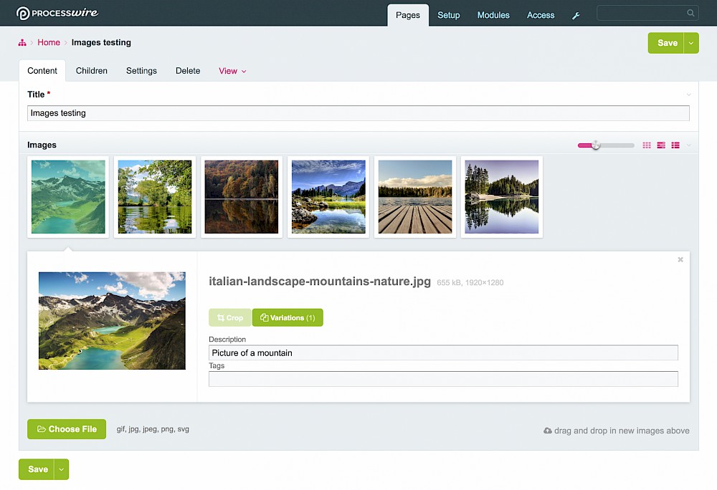Adjust the image thumbnail size slider
The height and width of the screenshot is (490, 717).
coord(596,145)
